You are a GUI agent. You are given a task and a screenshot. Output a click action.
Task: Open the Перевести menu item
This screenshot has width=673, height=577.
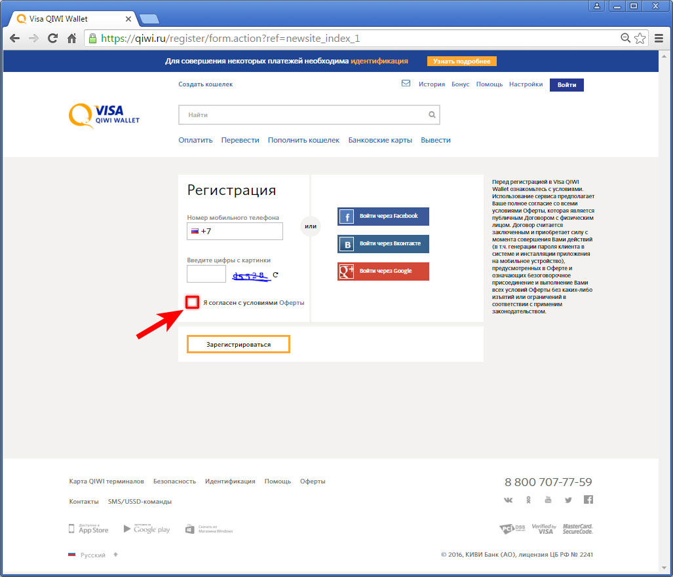pos(240,140)
